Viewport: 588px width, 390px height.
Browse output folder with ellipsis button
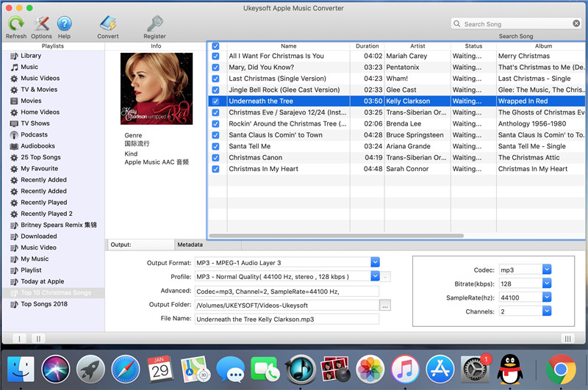385,306
